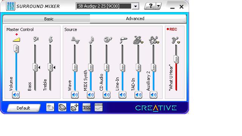Click the Bass center detent arrow marker

[39, 67]
